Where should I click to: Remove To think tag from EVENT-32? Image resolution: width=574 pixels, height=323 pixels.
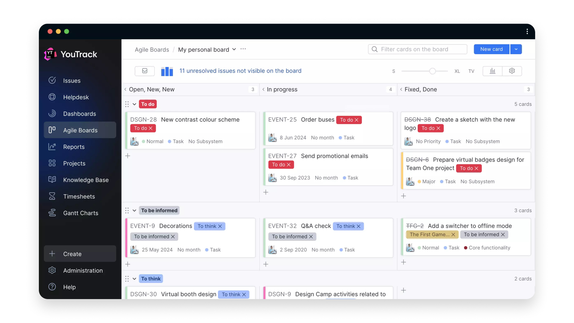(359, 226)
